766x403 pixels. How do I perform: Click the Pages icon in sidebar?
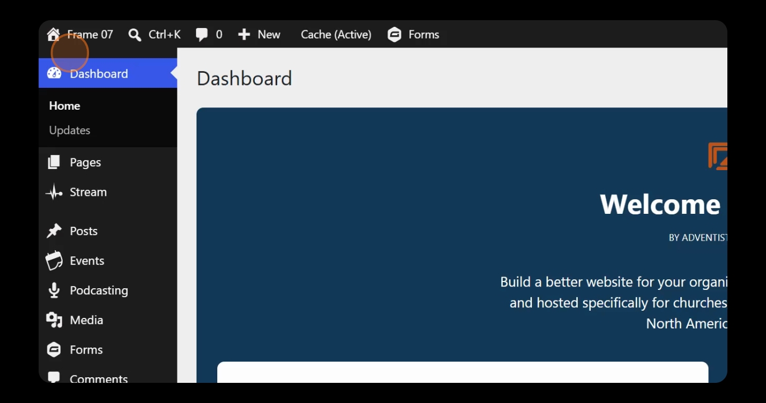(54, 162)
